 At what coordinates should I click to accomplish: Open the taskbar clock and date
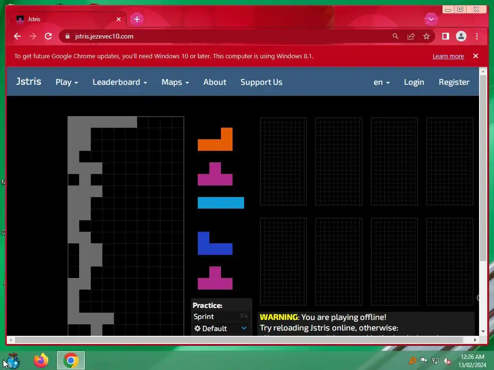pyautogui.click(x=472, y=360)
